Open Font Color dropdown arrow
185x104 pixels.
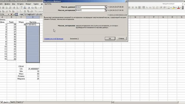pyautogui.click(x=181, y=8)
